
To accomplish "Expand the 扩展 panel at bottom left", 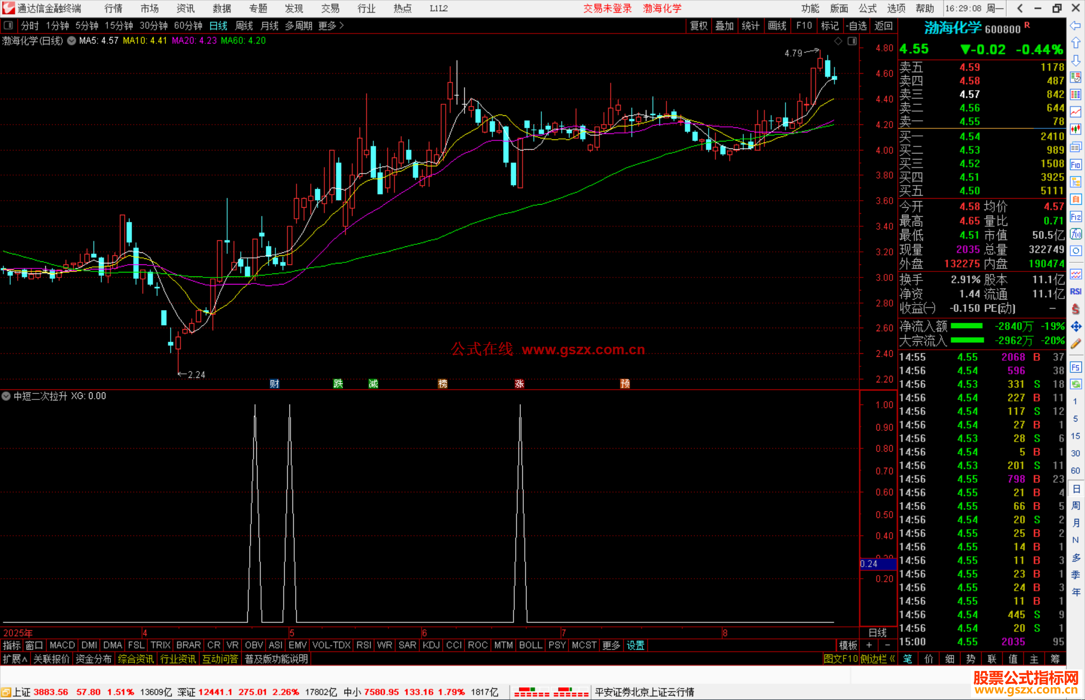I will pyautogui.click(x=15, y=659).
